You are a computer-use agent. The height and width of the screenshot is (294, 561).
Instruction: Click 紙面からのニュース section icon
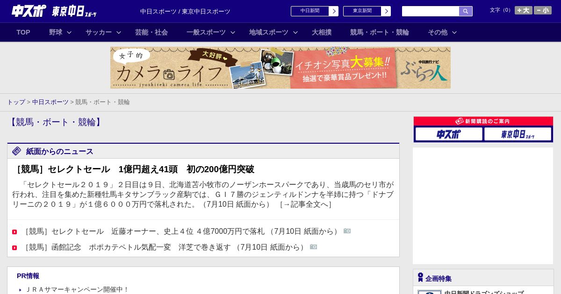[x=17, y=151]
